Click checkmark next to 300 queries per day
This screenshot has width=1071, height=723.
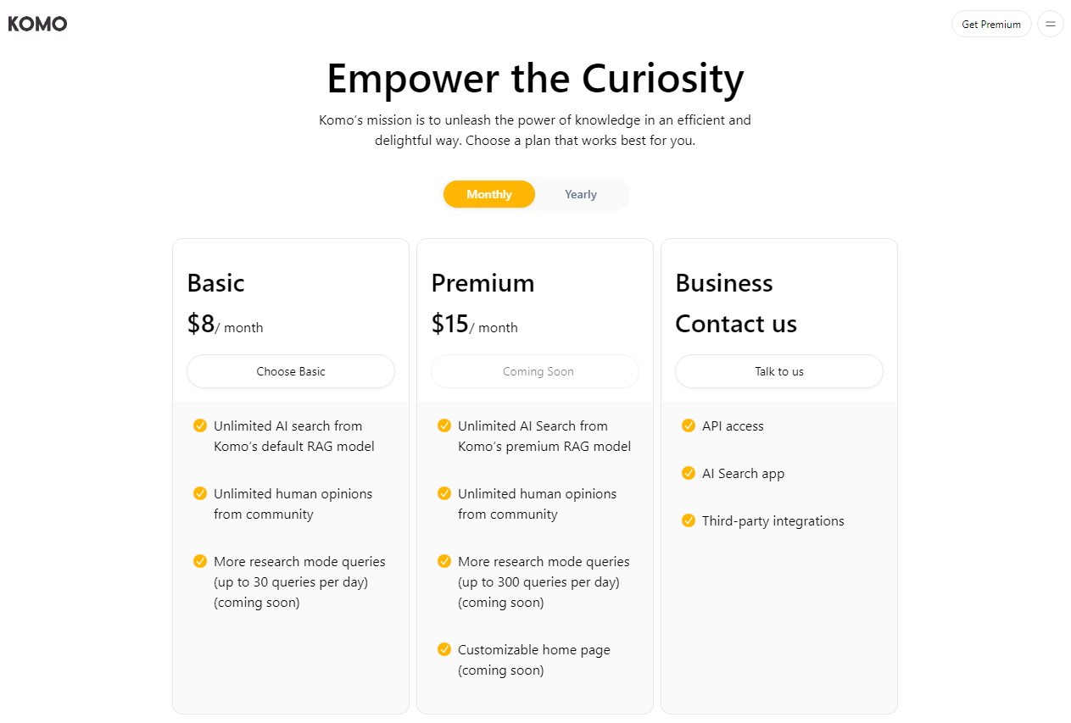click(444, 561)
